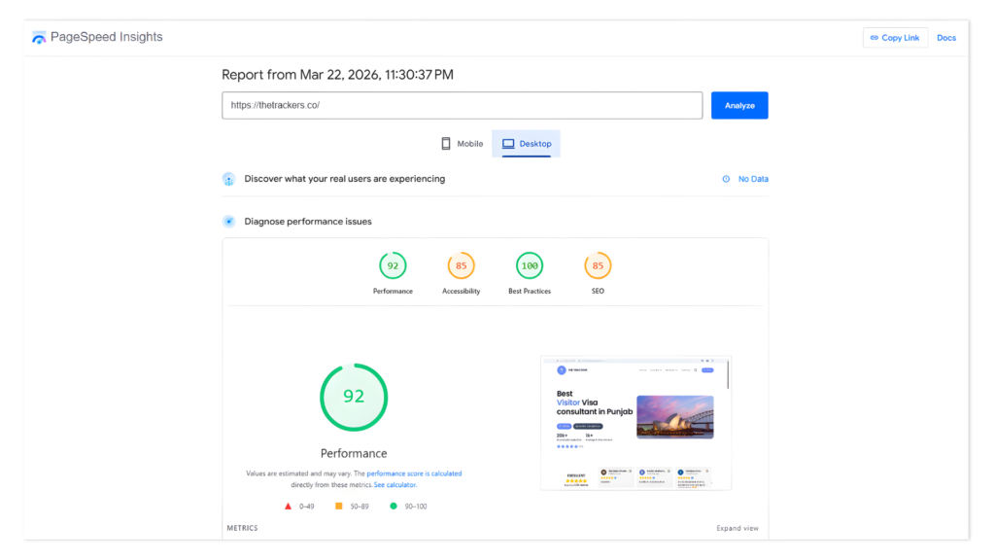Open the See calculator link

click(395, 484)
